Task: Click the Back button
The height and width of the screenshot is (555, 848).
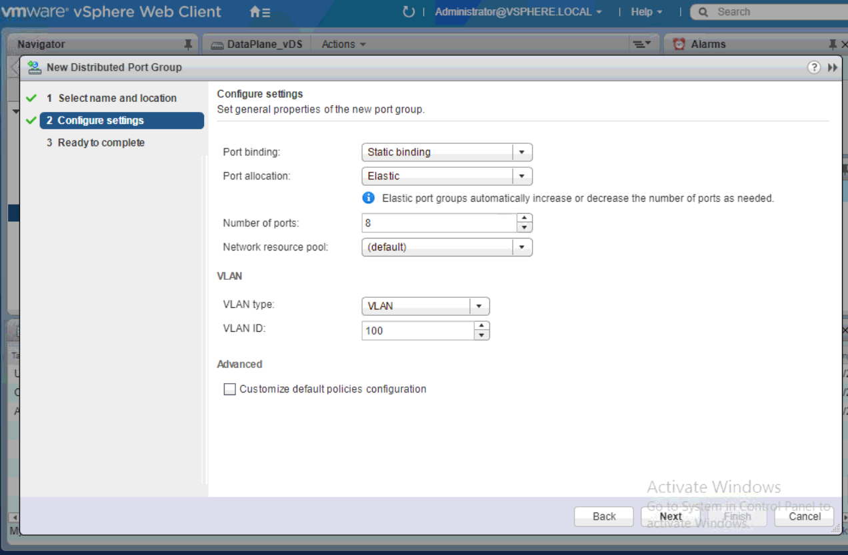Action: click(604, 516)
